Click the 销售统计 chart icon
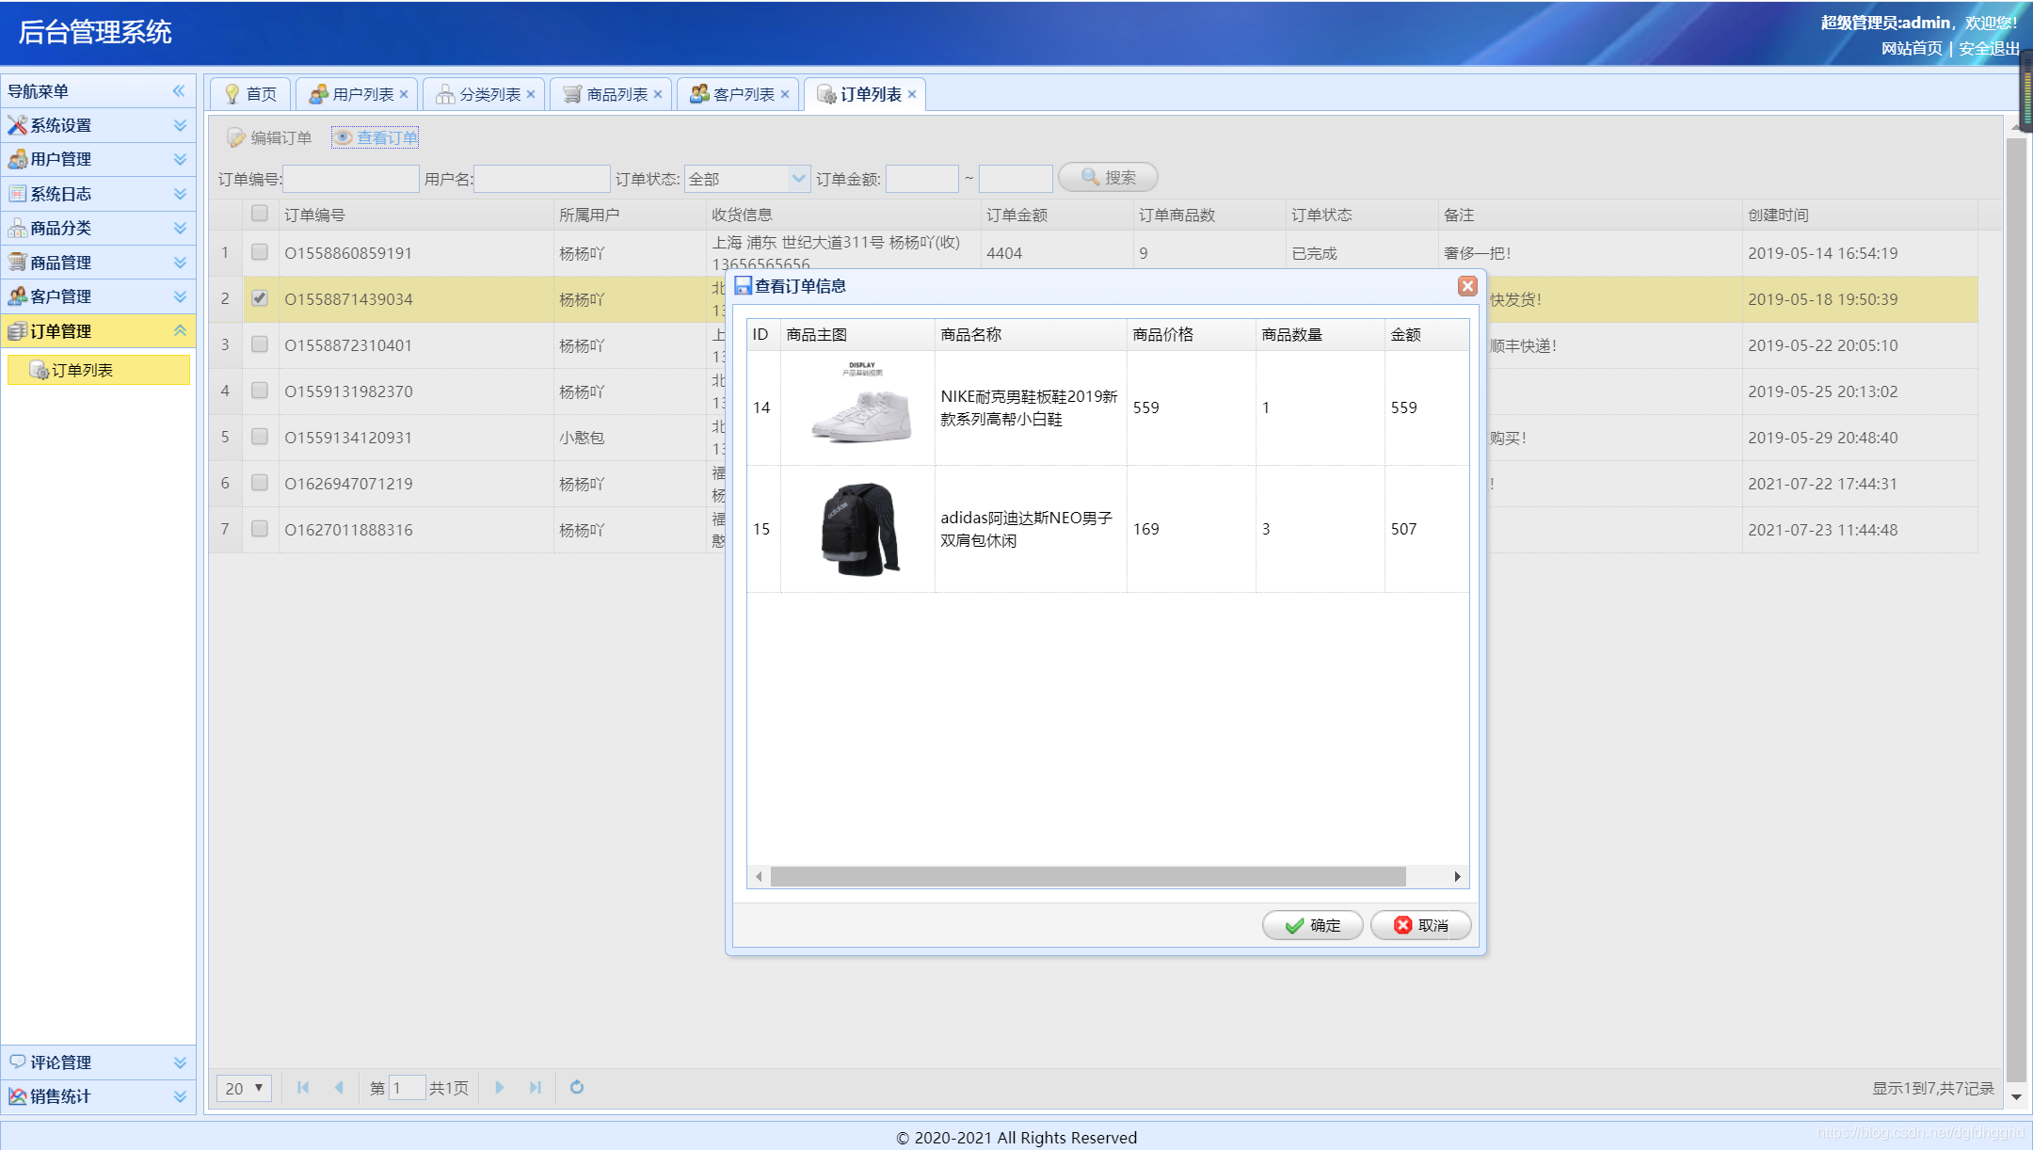 (x=17, y=1096)
